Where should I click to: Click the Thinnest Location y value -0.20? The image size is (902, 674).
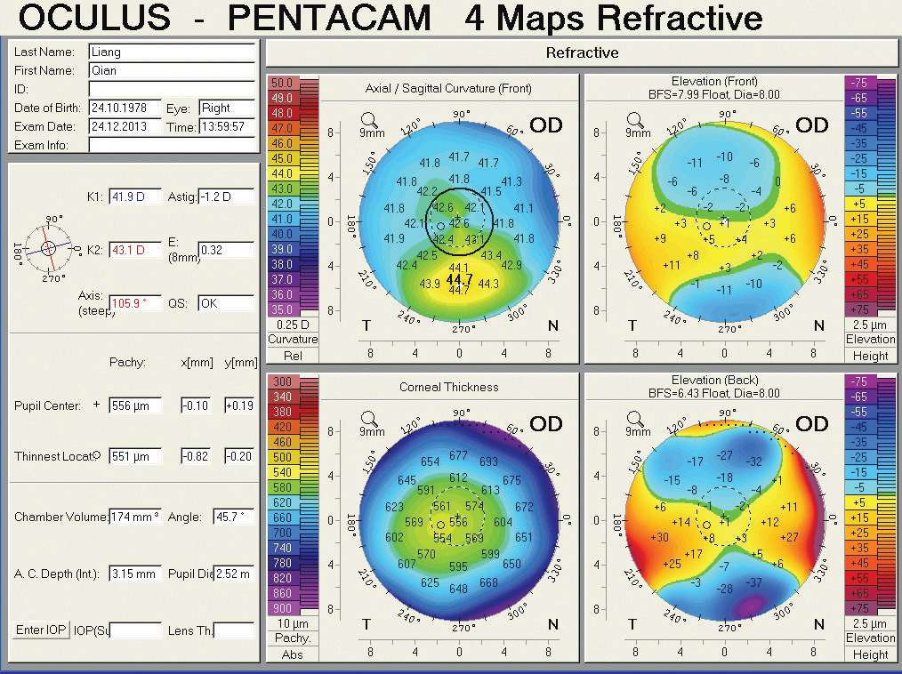point(239,457)
